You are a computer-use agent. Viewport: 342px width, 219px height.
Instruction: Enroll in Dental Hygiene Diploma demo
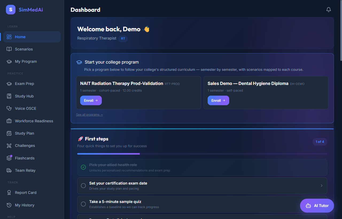(x=218, y=100)
